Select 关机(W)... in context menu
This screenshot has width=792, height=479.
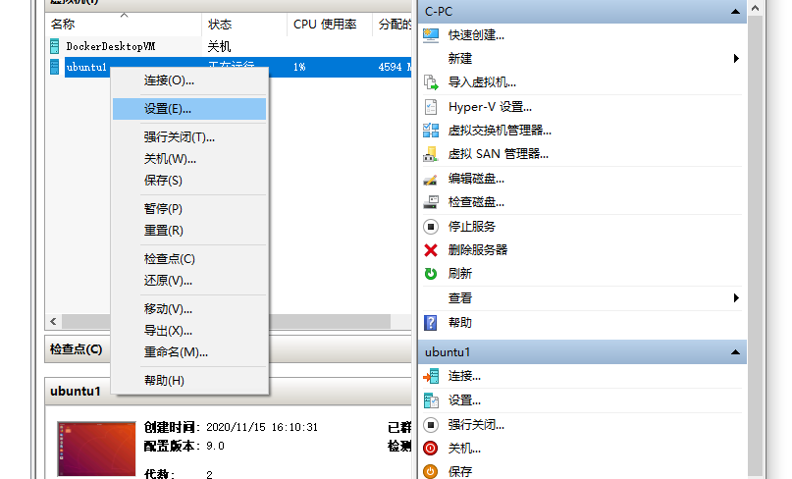point(189,159)
